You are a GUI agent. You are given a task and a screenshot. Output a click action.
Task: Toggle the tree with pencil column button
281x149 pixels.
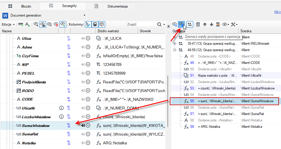coord(88,24)
